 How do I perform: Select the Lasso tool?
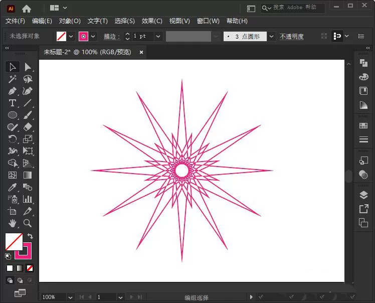(x=28, y=79)
